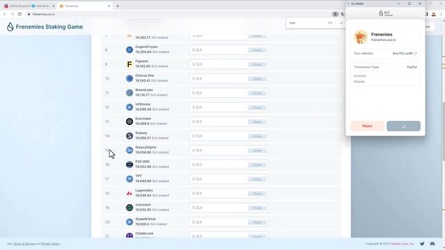Click Stake button in StakeWithUs row
445x250 pixels.
257,222
